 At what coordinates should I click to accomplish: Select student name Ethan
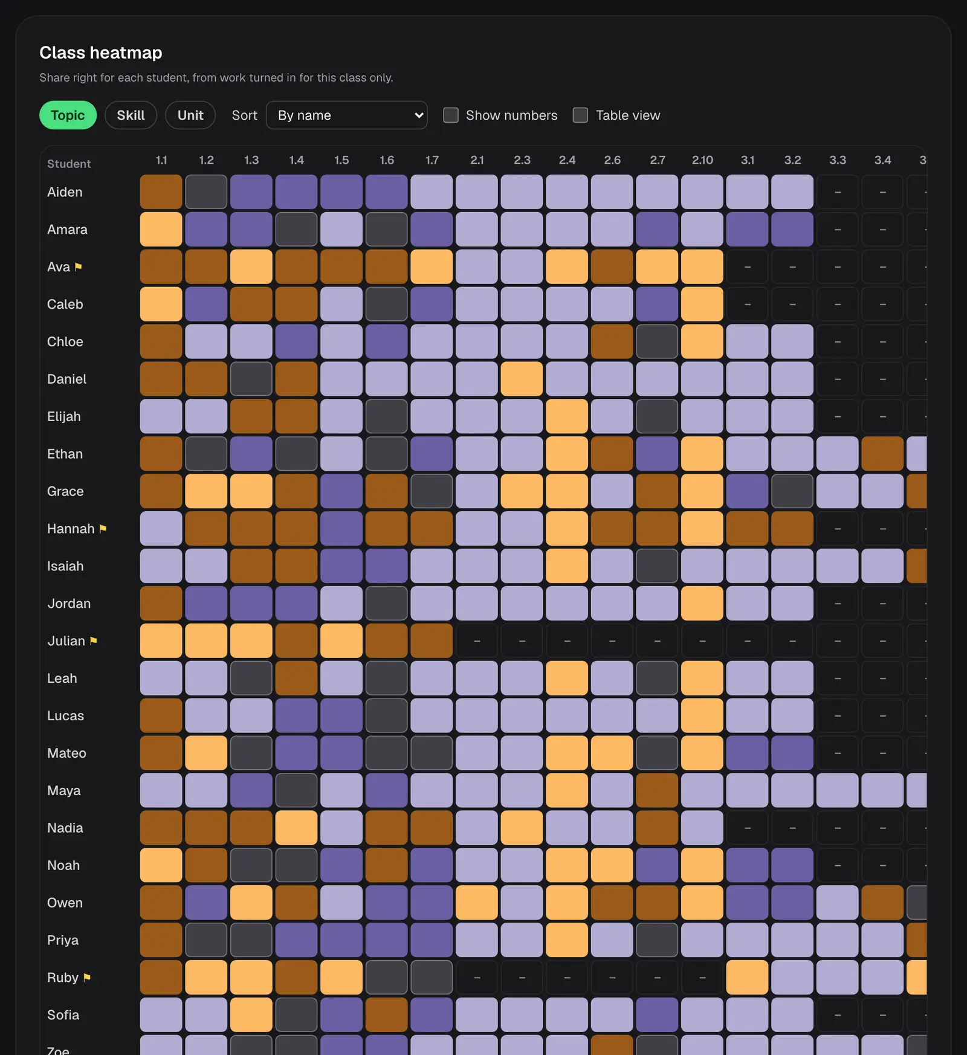tap(65, 454)
